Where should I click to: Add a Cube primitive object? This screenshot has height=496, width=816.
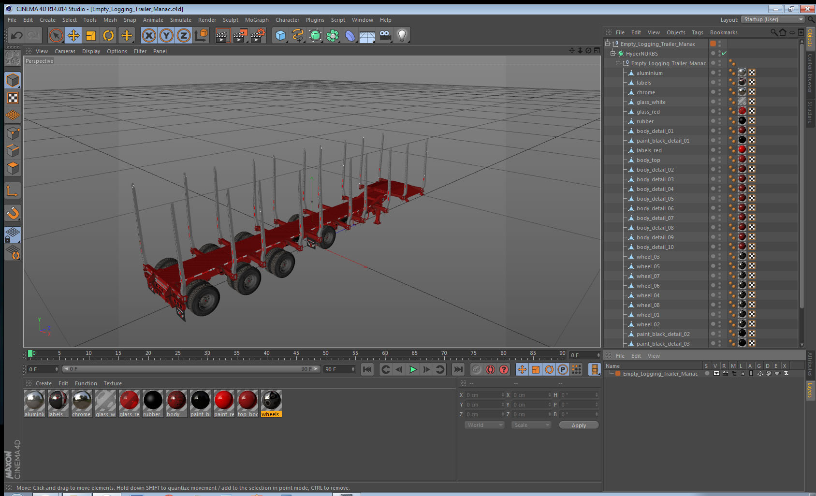click(280, 35)
